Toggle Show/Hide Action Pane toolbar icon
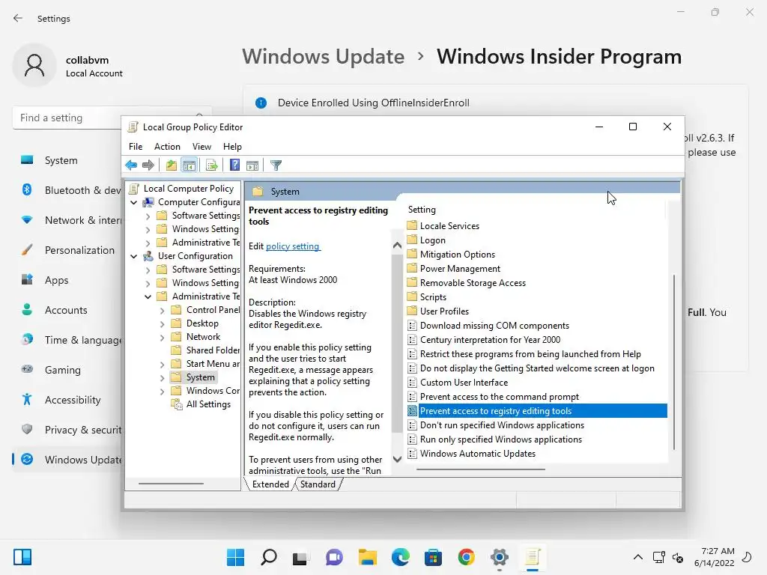 tap(252, 165)
